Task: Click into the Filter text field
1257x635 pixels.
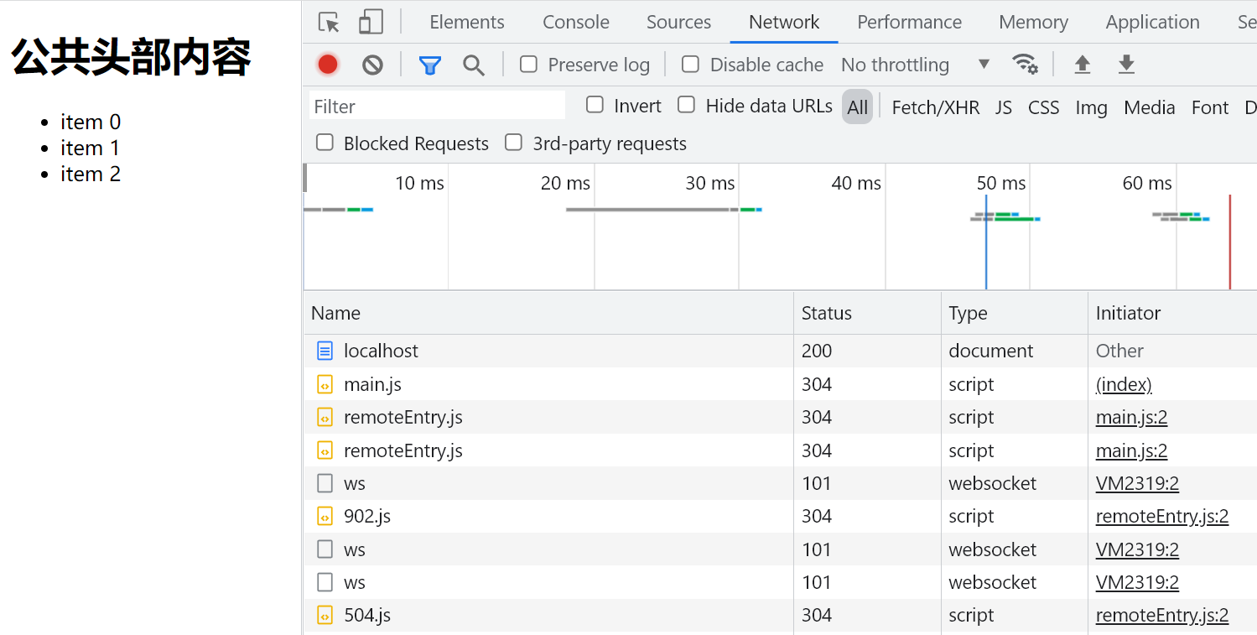Action: (x=437, y=107)
